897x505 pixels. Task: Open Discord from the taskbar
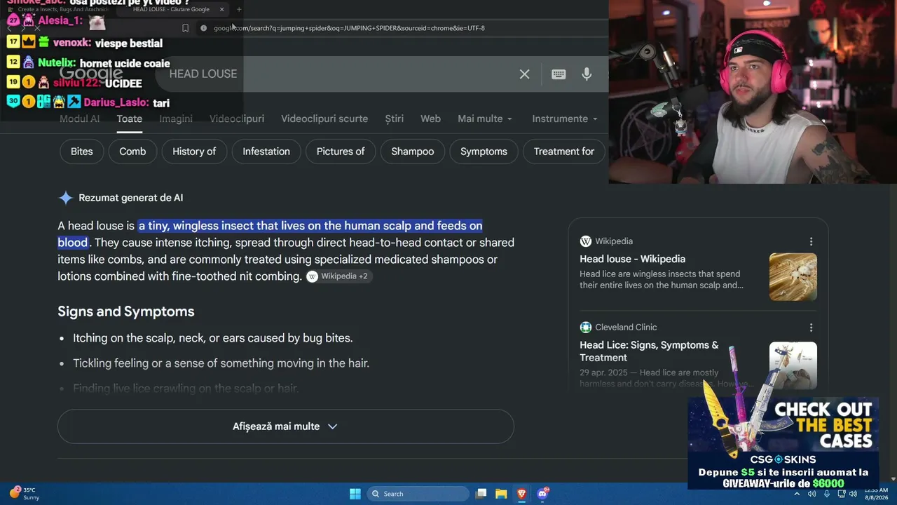[x=542, y=494]
